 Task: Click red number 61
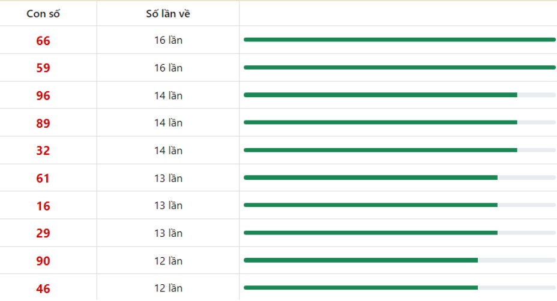coord(43,178)
